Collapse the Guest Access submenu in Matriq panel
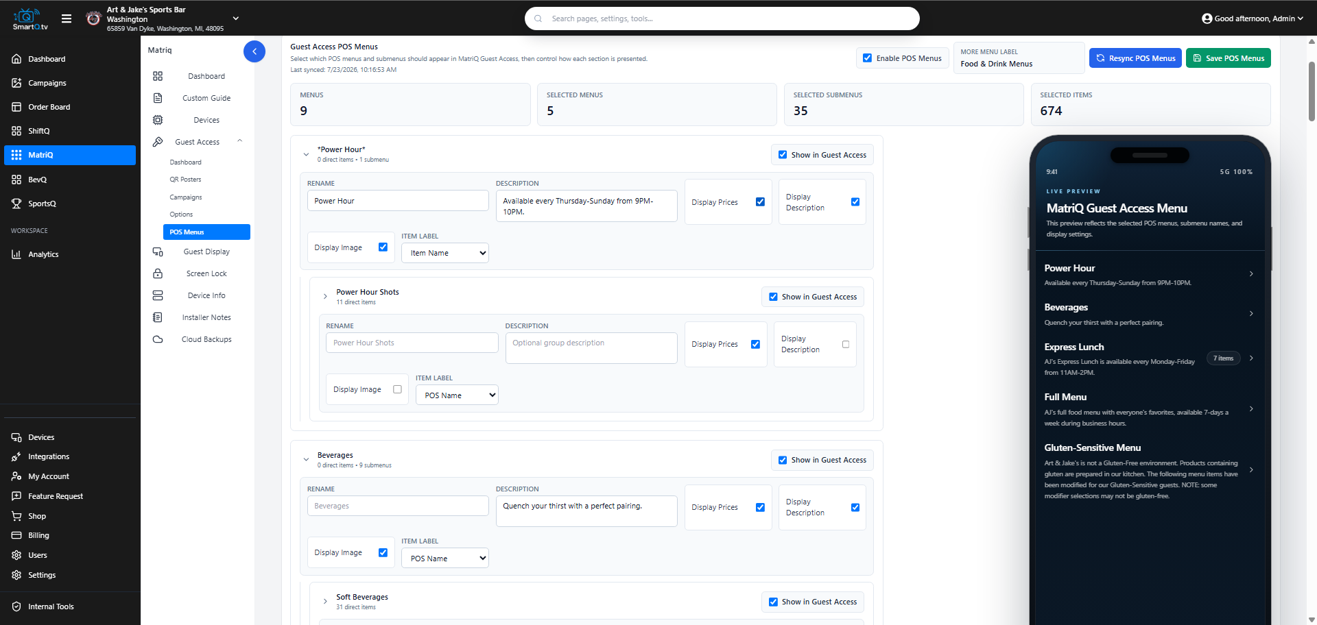Screen dimensions: 1317x625 (x=240, y=141)
